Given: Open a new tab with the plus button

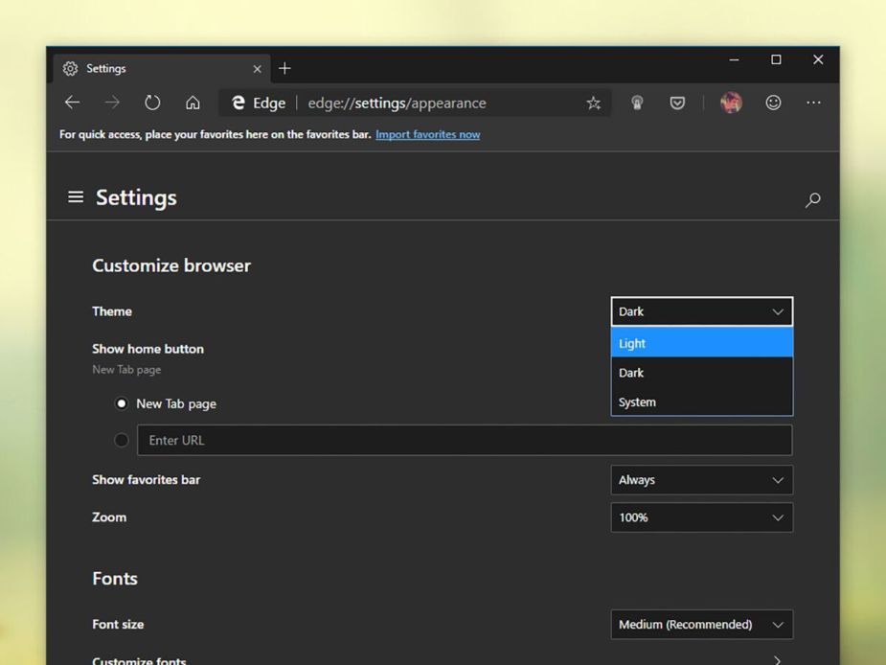Looking at the screenshot, I should 284,68.
